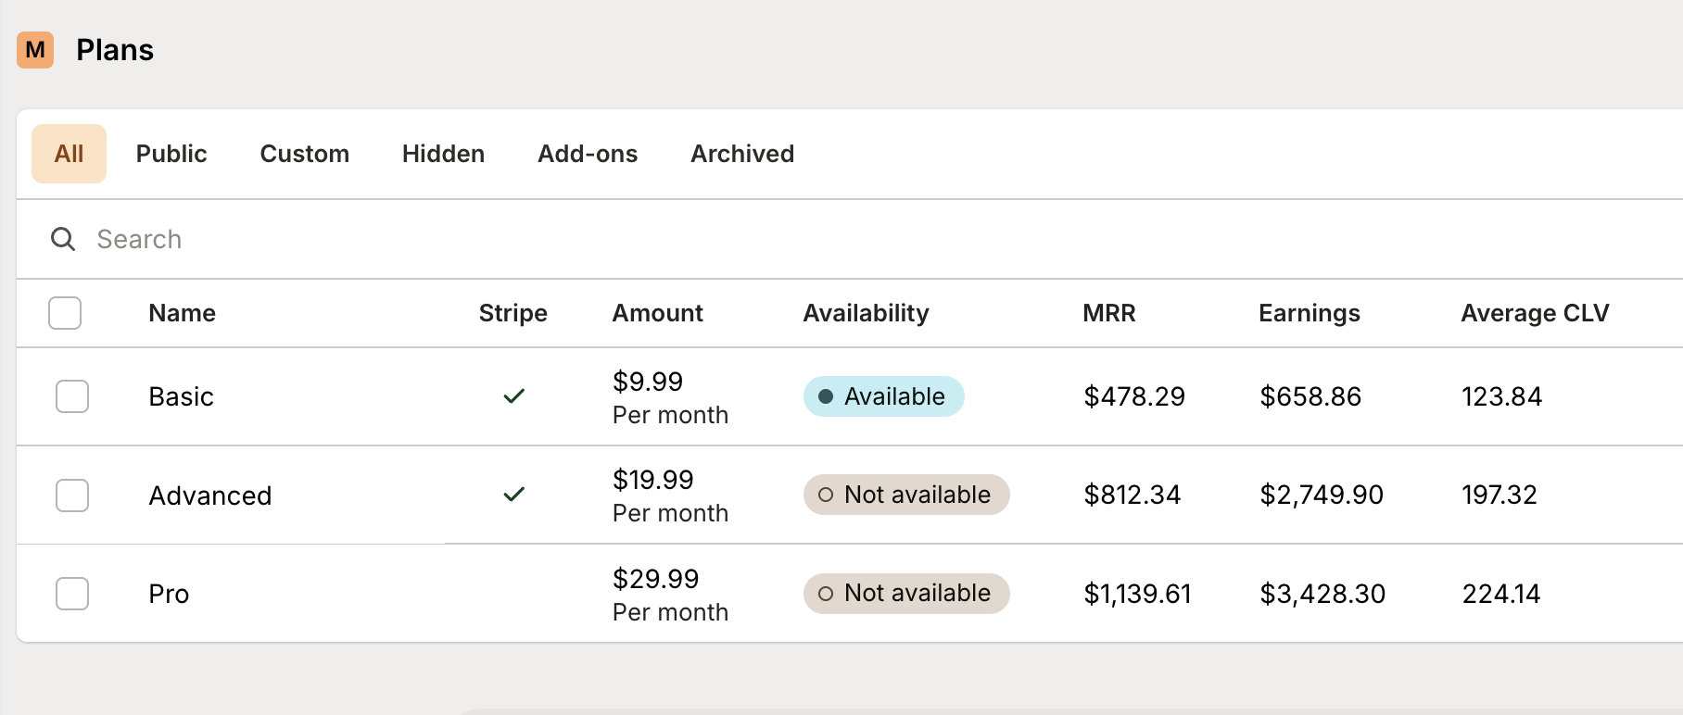Screen dimensions: 1683x715
Task: Check the Pro plan checkbox
Action: [72, 594]
